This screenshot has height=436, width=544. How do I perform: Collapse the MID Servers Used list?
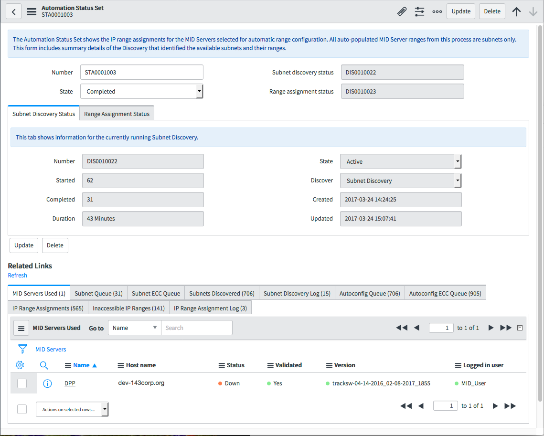click(x=520, y=328)
